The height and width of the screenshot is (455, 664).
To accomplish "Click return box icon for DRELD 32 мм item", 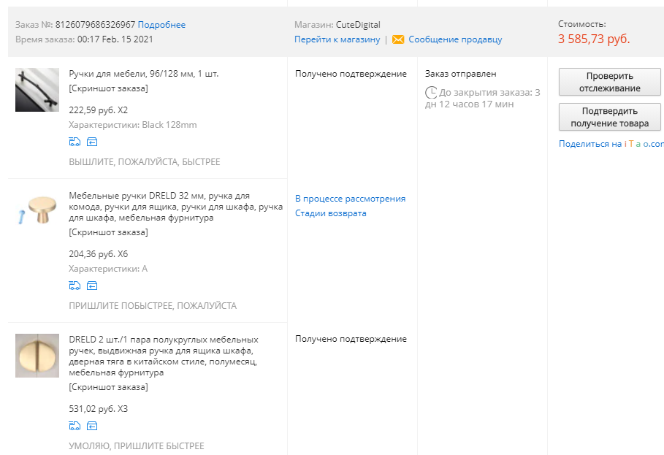I will pyautogui.click(x=92, y=286).
